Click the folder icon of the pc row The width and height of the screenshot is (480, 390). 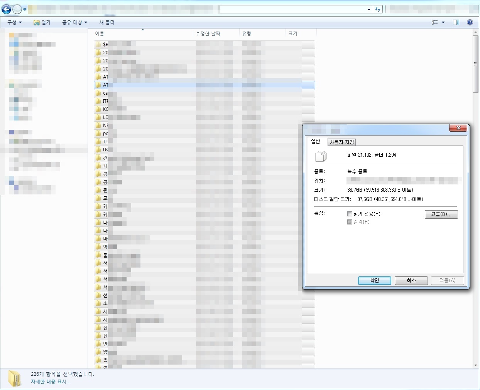coord(98,133)
